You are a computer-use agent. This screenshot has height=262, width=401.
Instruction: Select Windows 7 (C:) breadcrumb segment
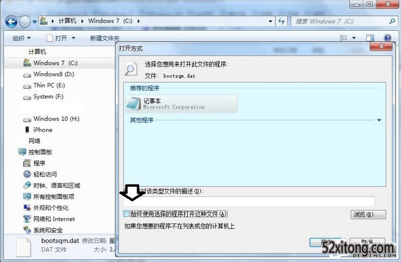point(110,21)
